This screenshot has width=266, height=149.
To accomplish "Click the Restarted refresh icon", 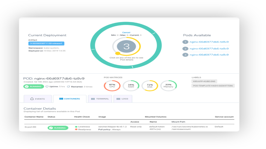I will coord(68,87).
